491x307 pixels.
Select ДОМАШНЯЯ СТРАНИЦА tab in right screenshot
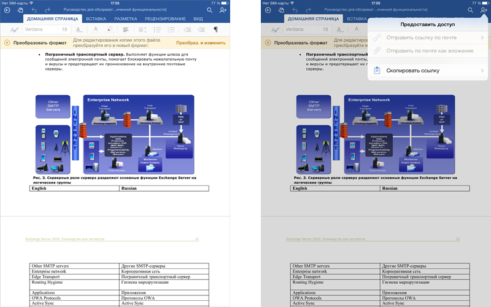point(314,19)
